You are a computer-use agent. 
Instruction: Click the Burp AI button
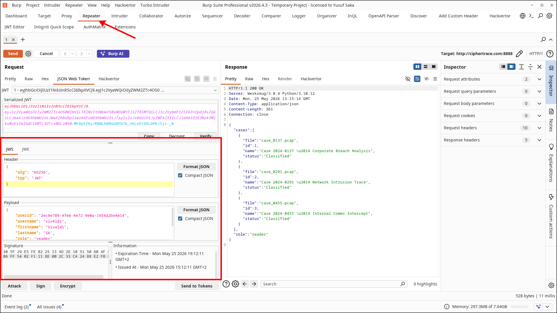[x=113, y=54]
